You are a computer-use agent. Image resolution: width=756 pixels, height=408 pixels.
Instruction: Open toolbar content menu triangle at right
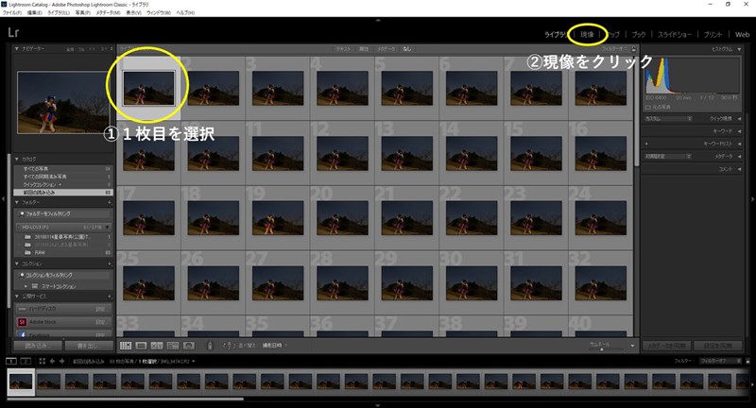point(632,346)
